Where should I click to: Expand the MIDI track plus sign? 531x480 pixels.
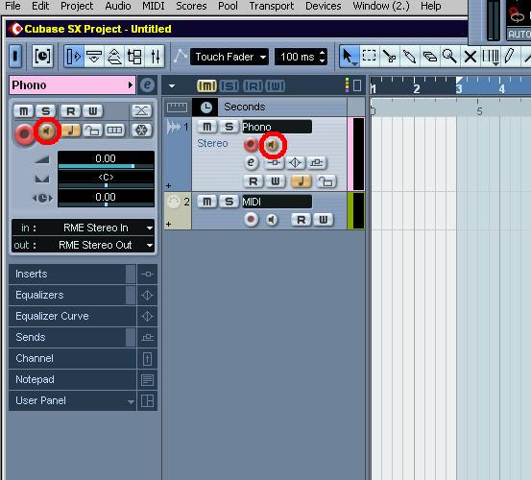click(x=168, y=224)
